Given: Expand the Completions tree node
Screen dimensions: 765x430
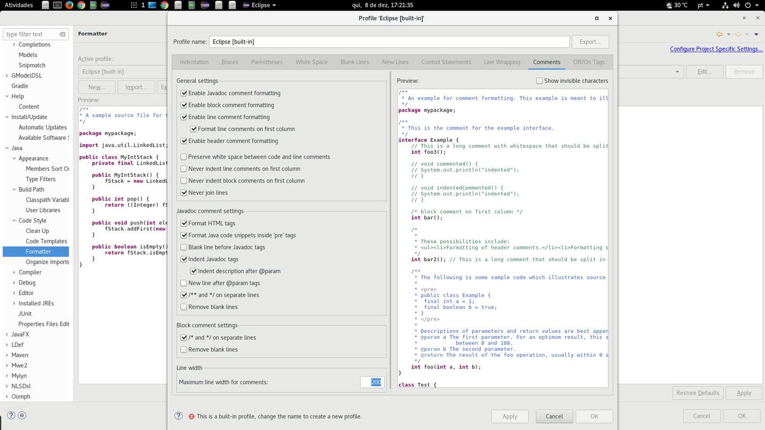Looking at the screenshot, I should (x=14, y=45).
